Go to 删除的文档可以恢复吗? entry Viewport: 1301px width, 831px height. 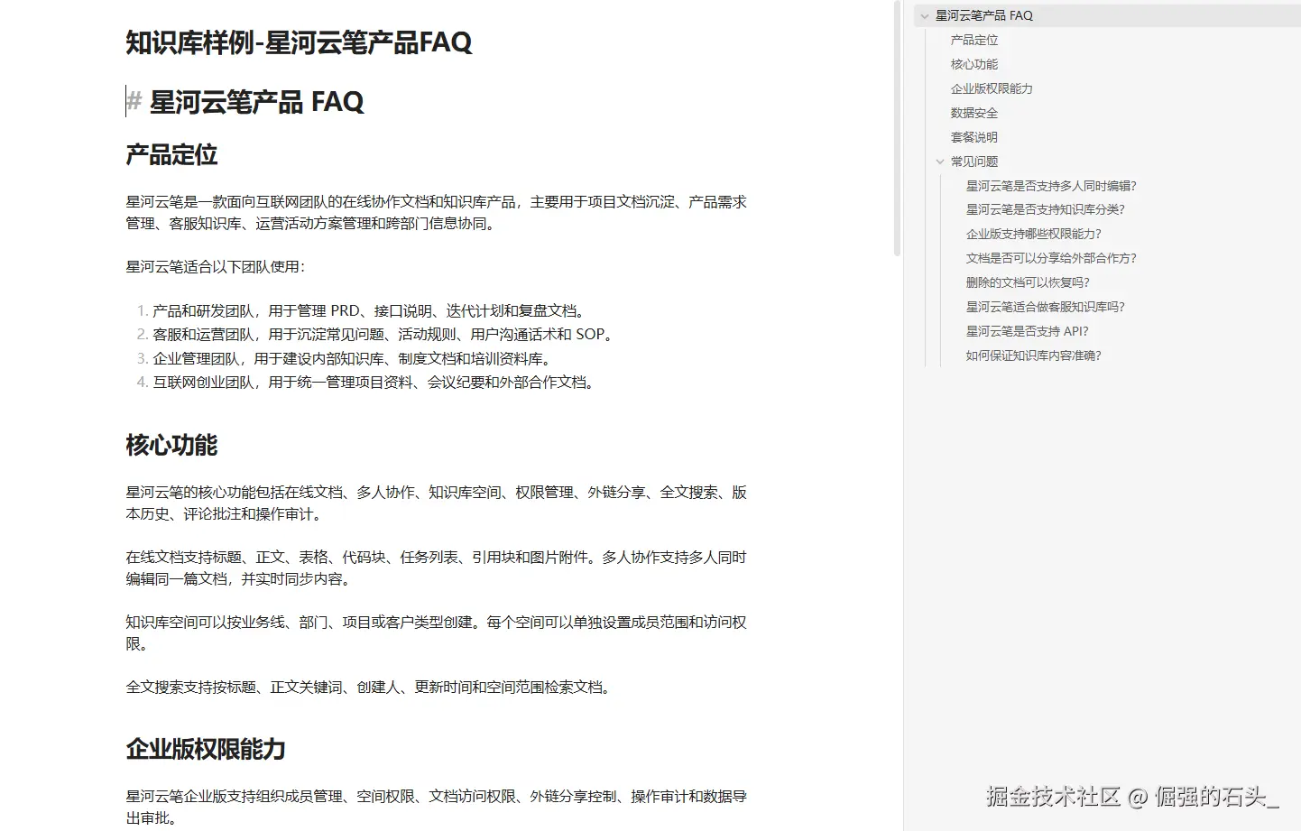pyautogui.click(x=1028, y=282)
